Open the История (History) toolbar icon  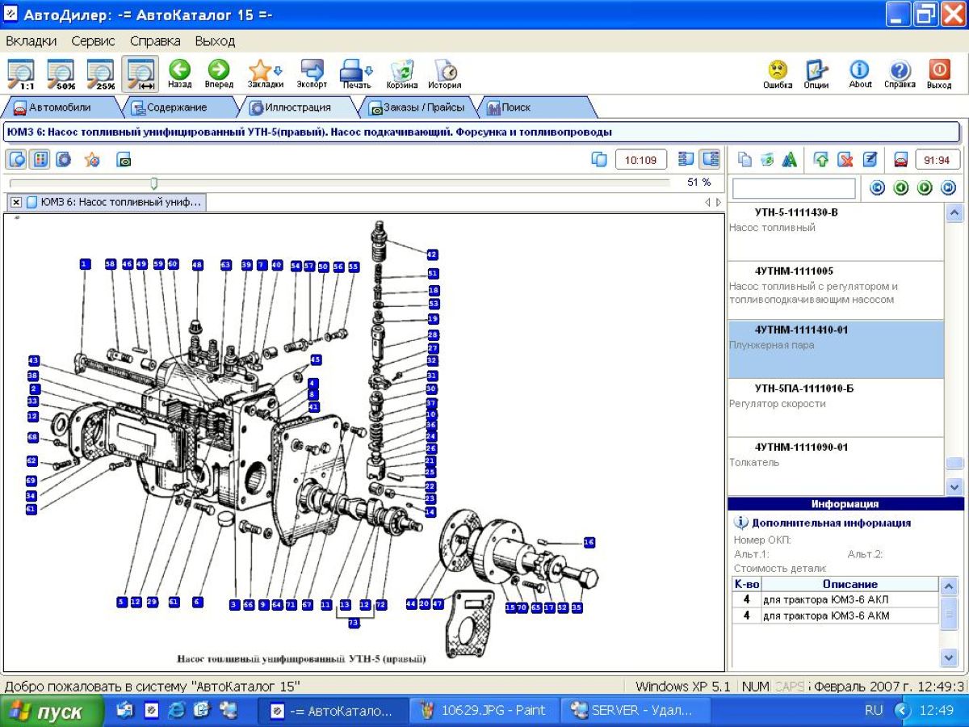tap(444, 72)
